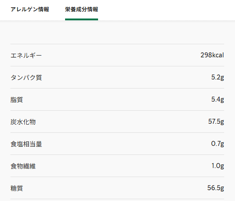Click the 糖質 row label
This screenshot has height=201, width=235.
(17, 188)
